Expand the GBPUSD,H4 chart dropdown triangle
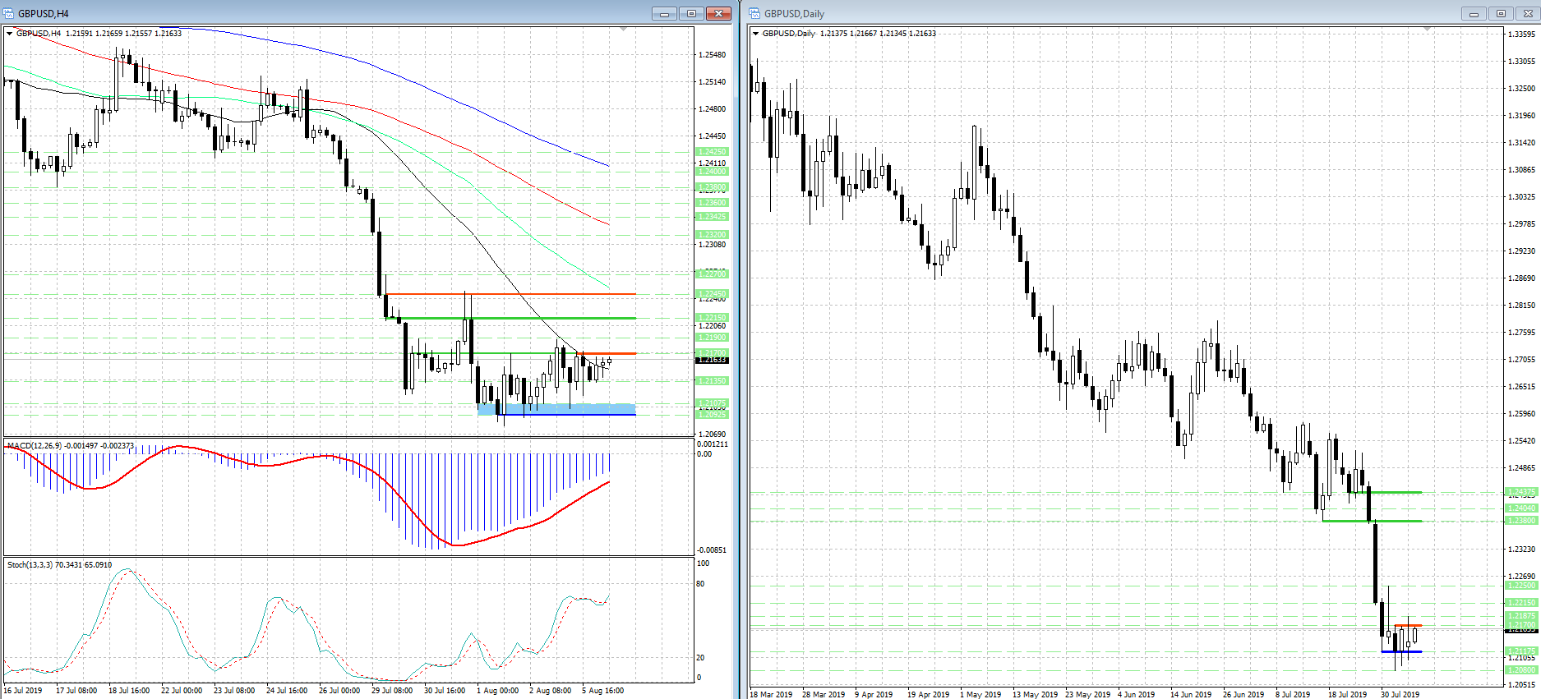Viewport: 1541px width, 699px height. pyautogui.click(x=10, y=34)
